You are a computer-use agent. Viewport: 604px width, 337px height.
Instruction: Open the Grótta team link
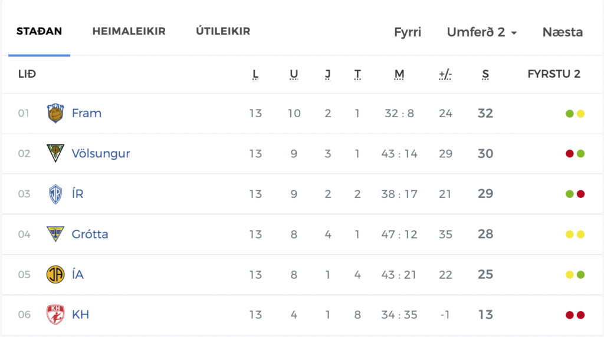pyautogui.click(x=90, y=234)
